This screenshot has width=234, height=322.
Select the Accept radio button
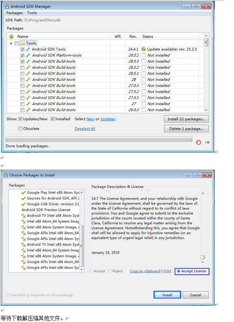[x=91, y=271]
